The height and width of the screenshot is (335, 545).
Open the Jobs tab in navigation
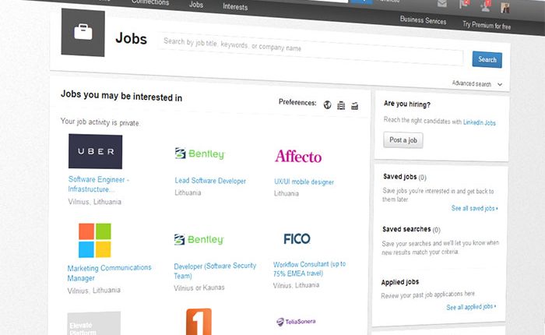tap(196, 5)
